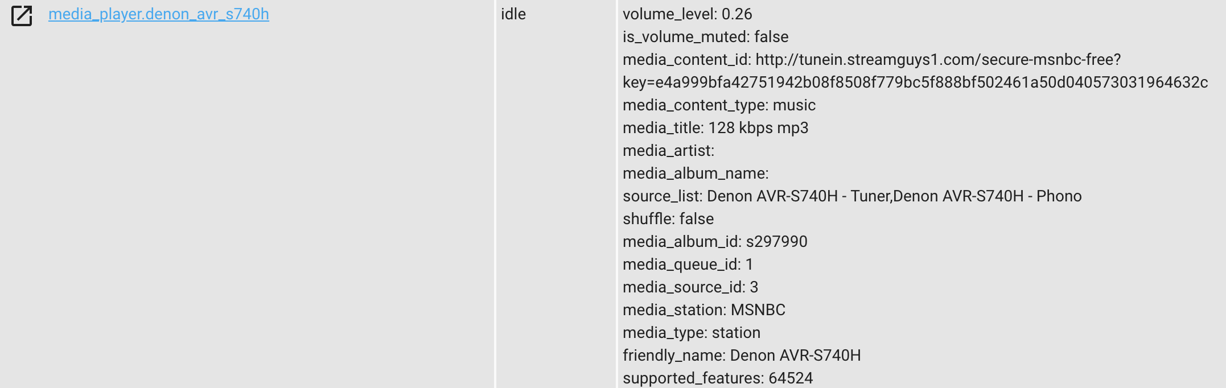This screenshot has height=388, width=1226.
Task: Select the media_album_id s297990 value
Action: pyautogui.click(x=714, y=241)
